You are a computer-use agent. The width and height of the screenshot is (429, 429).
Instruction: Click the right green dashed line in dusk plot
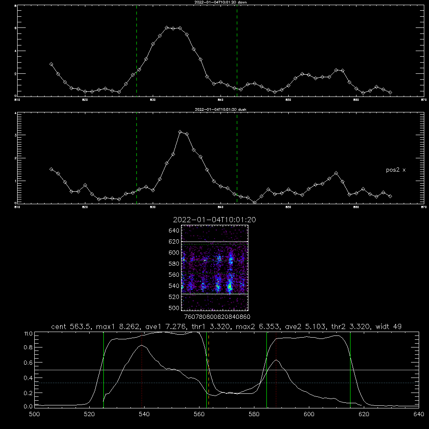(x=237, y=158)
